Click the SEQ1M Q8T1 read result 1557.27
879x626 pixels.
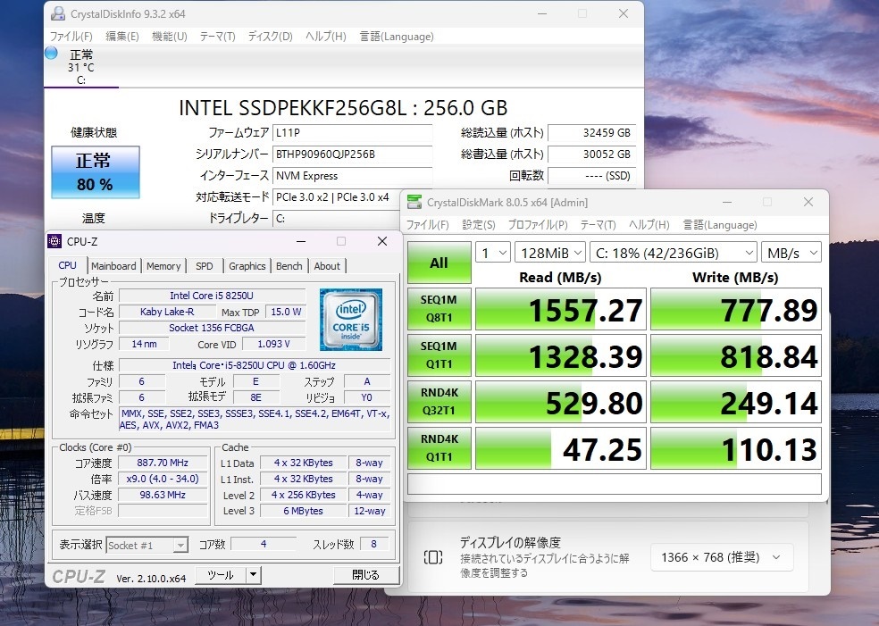[x=561, y=309]
